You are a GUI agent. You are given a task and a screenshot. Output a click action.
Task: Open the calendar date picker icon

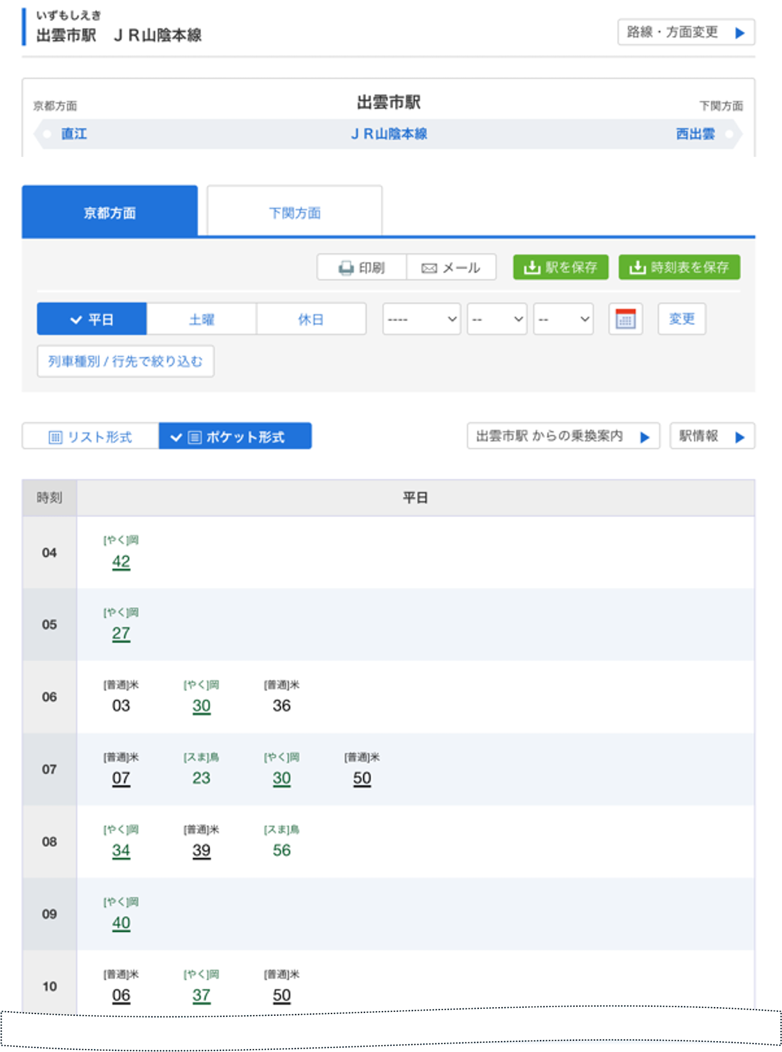pyautogui.click(x=625, y=319)
